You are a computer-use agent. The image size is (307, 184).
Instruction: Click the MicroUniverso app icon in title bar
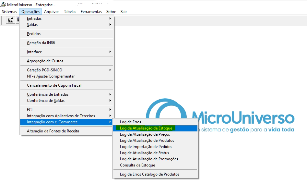click(x=3, y=5)
